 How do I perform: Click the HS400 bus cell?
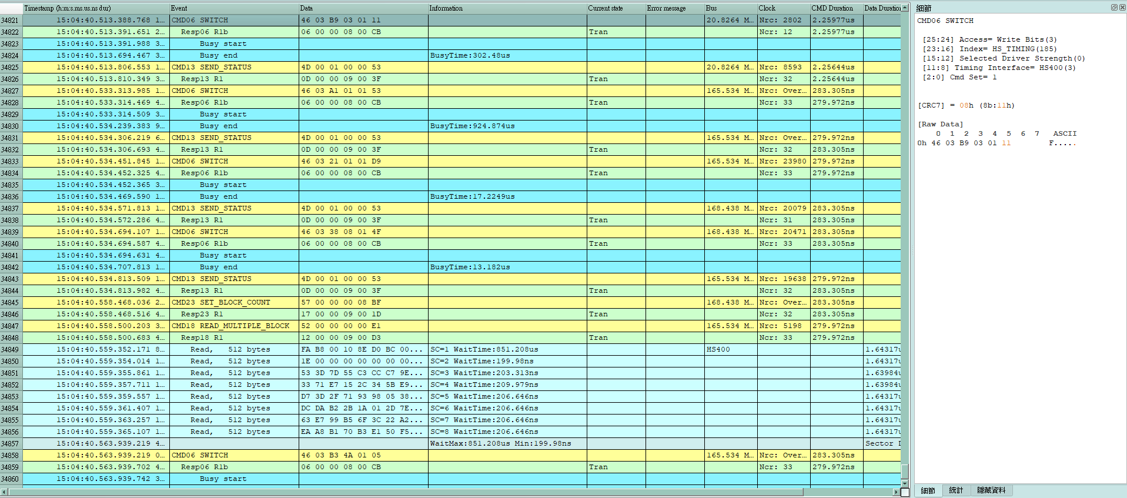(731, 349)
